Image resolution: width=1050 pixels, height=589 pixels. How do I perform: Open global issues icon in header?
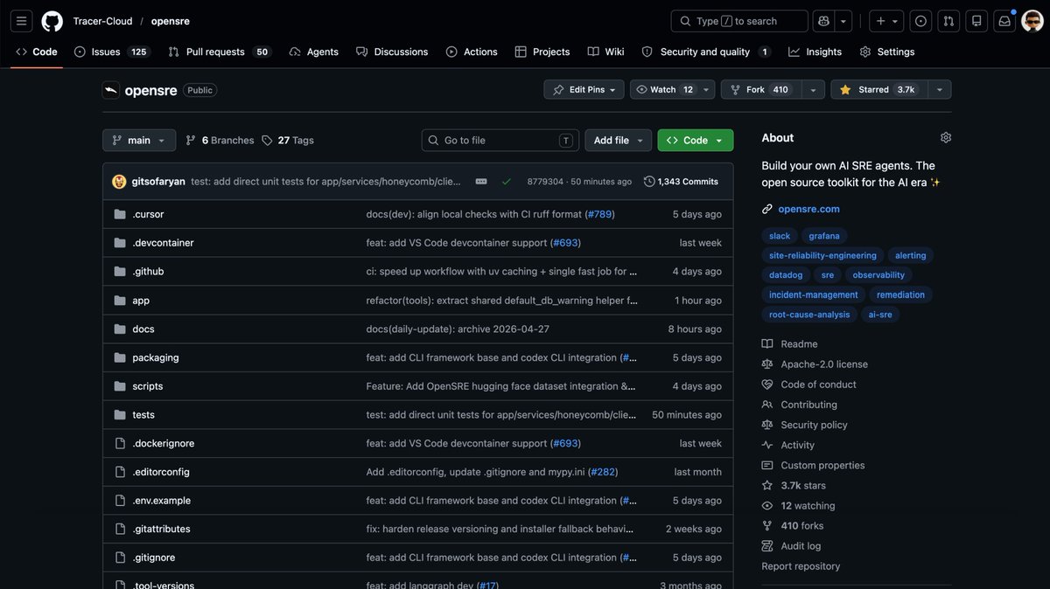pyautogui.click(x=920, y=21)
